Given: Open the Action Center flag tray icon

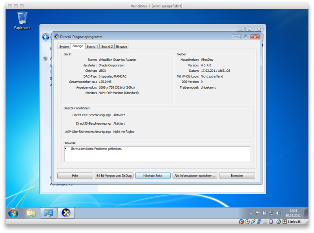Looking at the screenshot, I should click(x=257, y=213).
